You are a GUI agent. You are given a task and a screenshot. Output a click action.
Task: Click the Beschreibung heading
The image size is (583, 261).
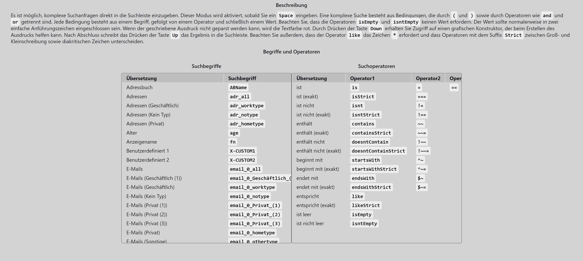[291, 5]
